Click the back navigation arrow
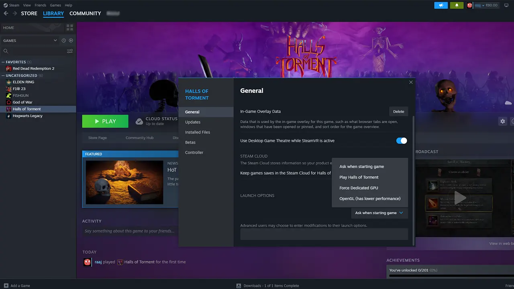Image resolution: width=514 pixels, height=289 pixels. [6, 13]
